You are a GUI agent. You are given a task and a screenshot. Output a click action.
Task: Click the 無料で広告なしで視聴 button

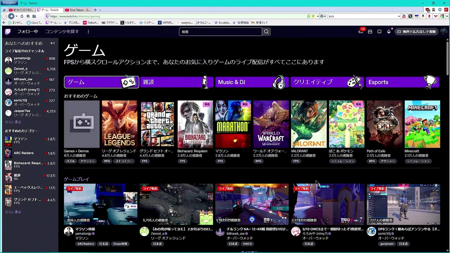pyautogui.click(x=416, y=32)
